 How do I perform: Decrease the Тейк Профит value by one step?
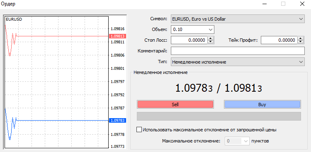click(x=301, y=42)
